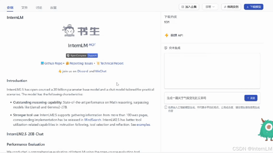Click the download count 131
Image resolution: width=273 pixels, height=153 pixels.
(167, 22)
